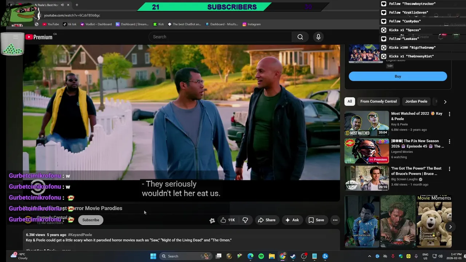Click the YouTube search input field
Viewport: 466px width, 262px height.
(220, 37)
